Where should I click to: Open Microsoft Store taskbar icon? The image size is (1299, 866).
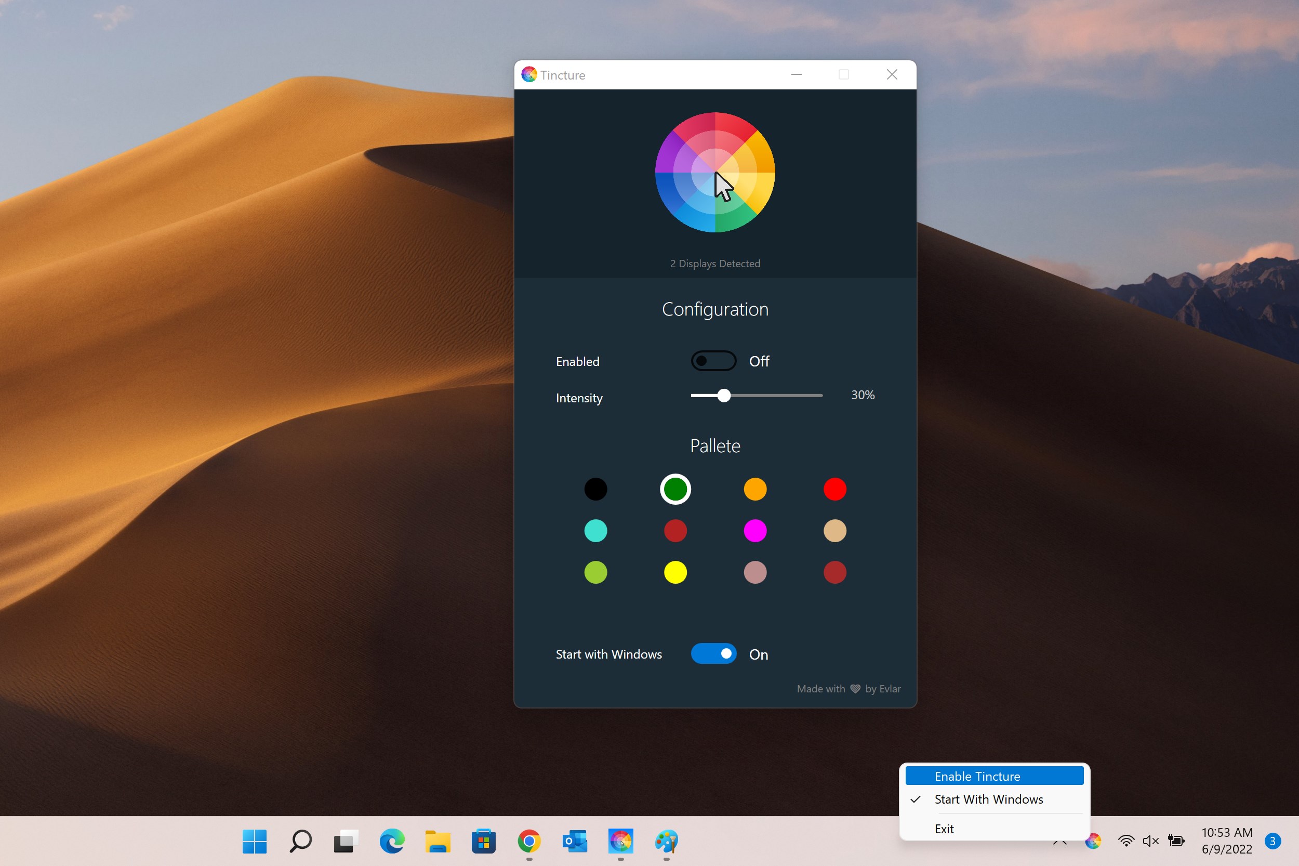483,841
